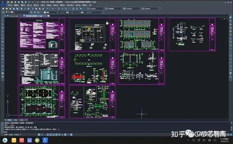Toggle polar tracking in the status bar

[48, 135]
